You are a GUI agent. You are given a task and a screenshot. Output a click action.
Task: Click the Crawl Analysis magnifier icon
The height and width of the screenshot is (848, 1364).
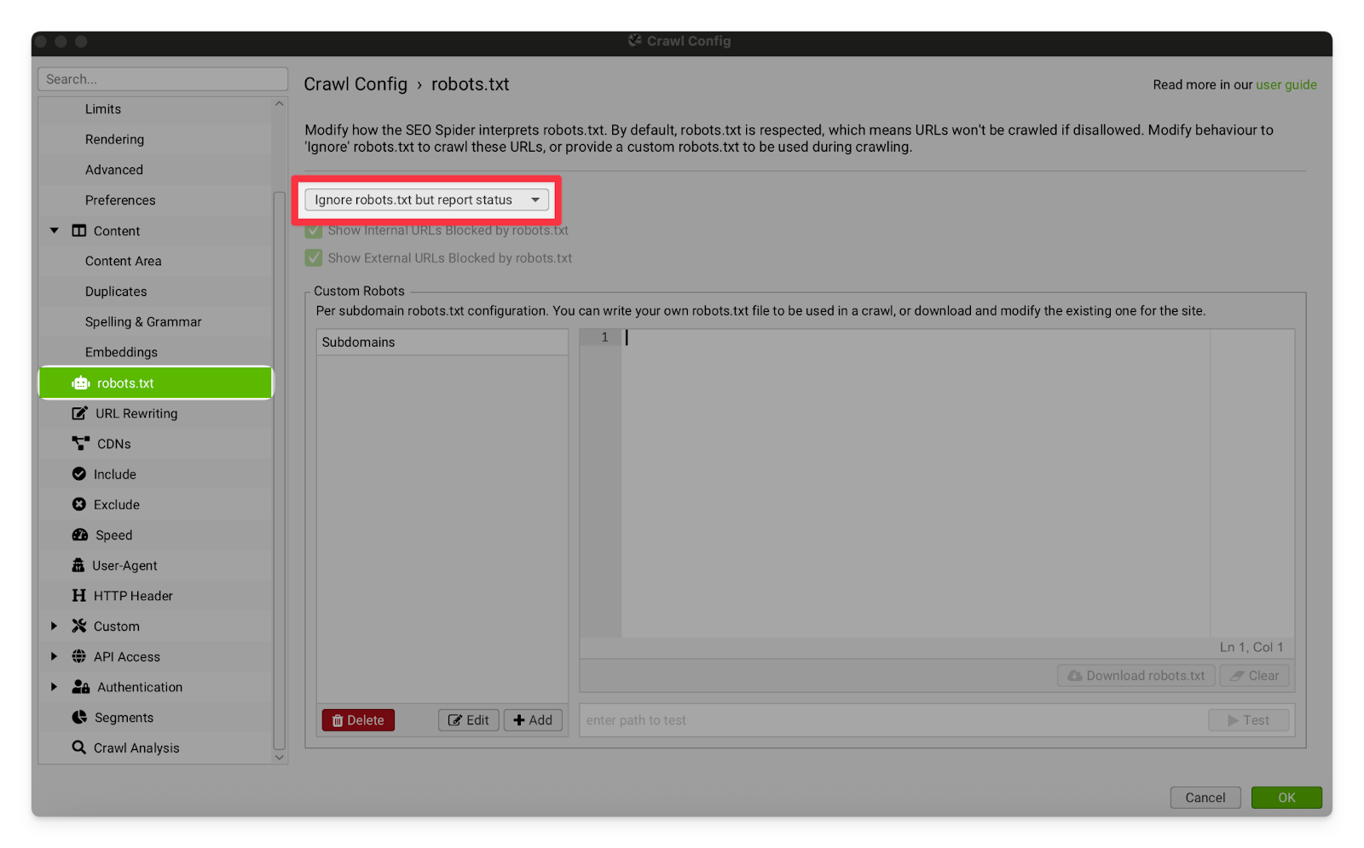click(79, 747)
